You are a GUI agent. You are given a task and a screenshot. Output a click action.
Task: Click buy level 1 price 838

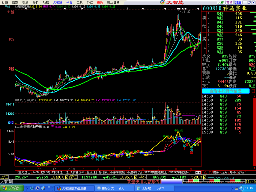[x=220, y=35]
